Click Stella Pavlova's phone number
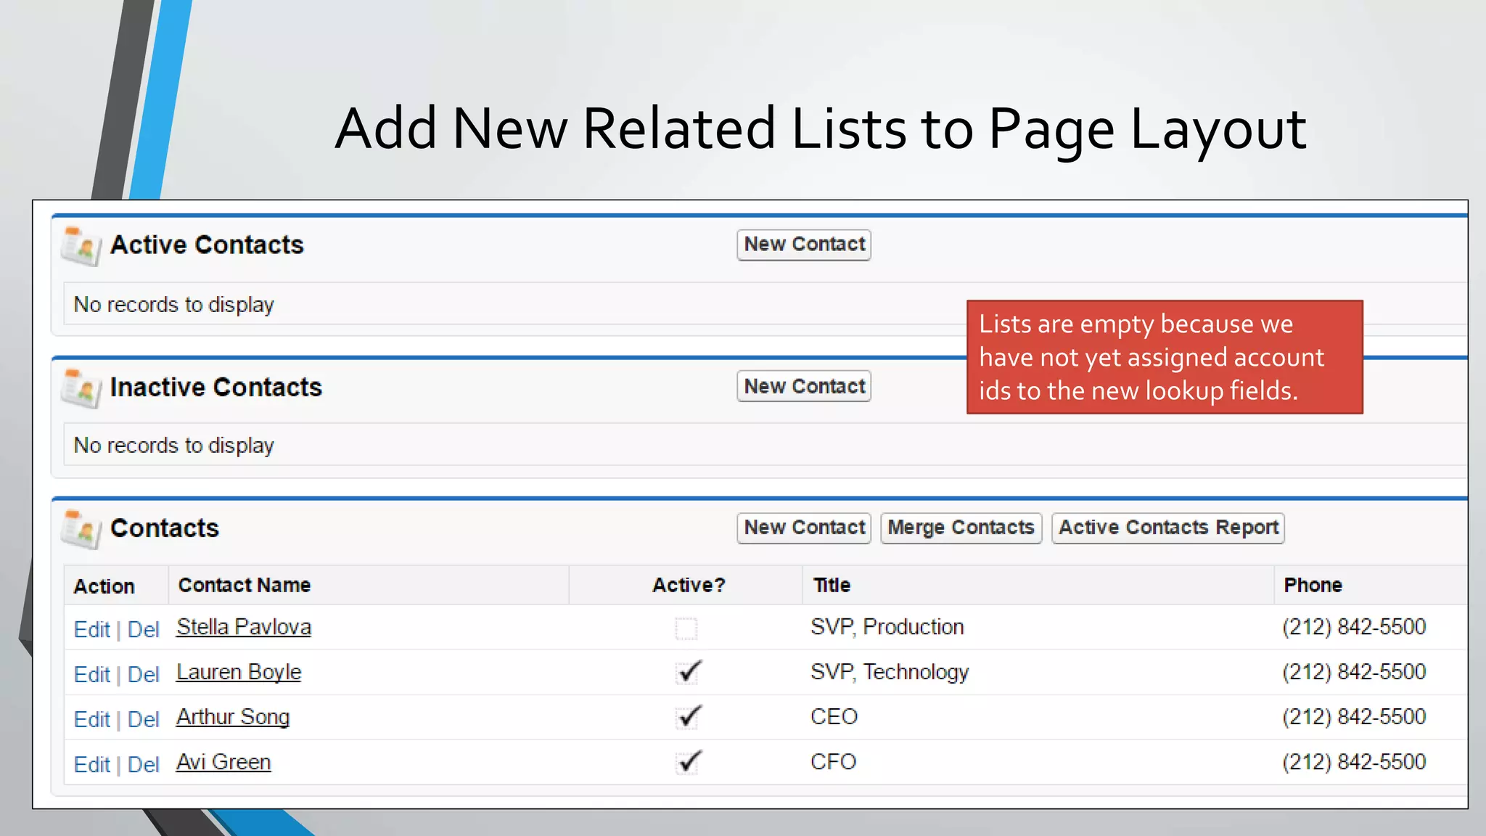 point(1354,627)
